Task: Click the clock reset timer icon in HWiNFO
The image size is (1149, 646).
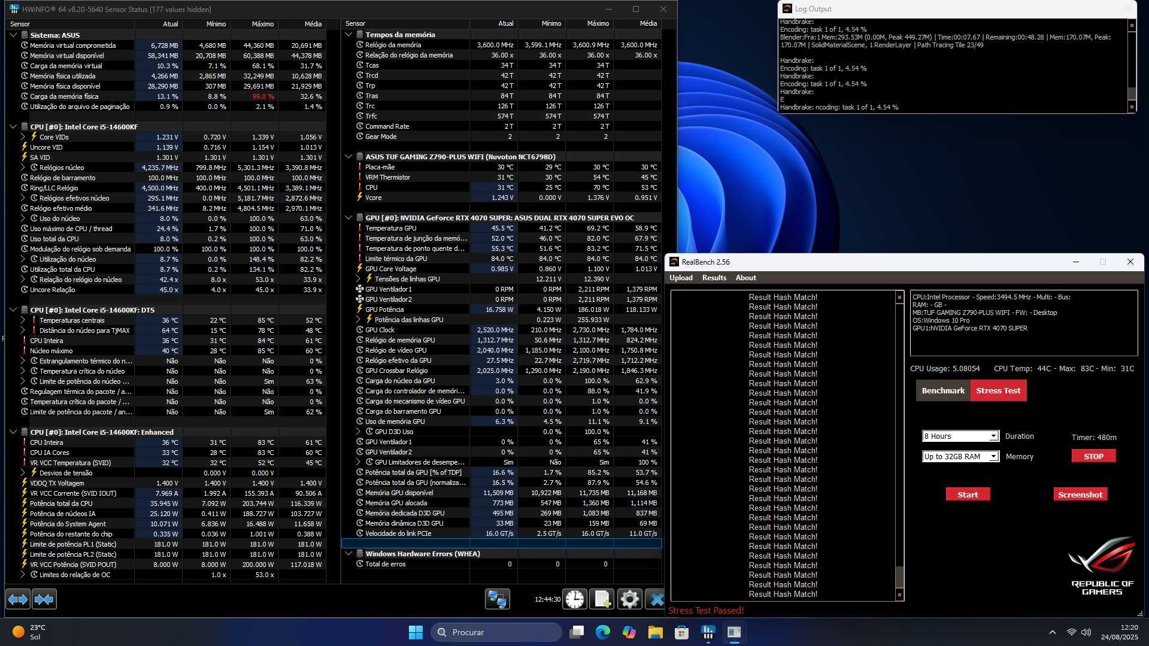Action: point(575,599)
